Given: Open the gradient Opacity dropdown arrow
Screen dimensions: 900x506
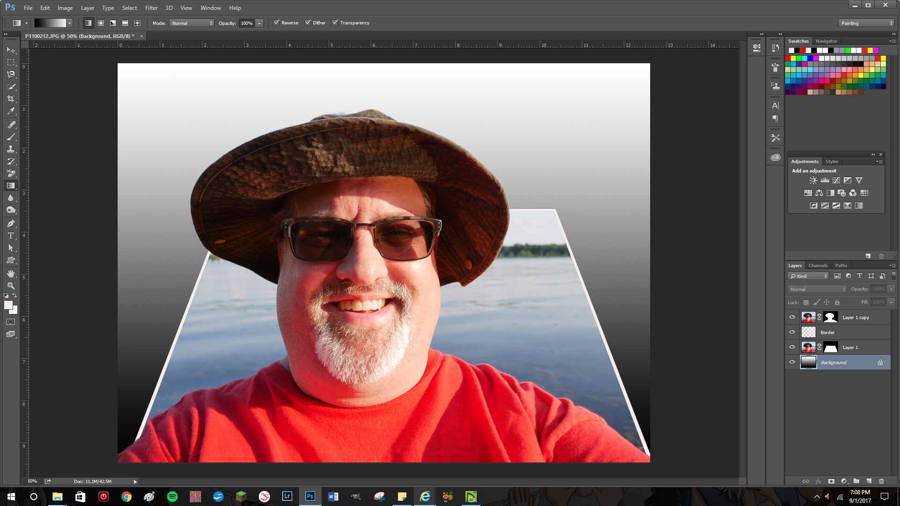Looking at the screenshot, I should point(260,23).
